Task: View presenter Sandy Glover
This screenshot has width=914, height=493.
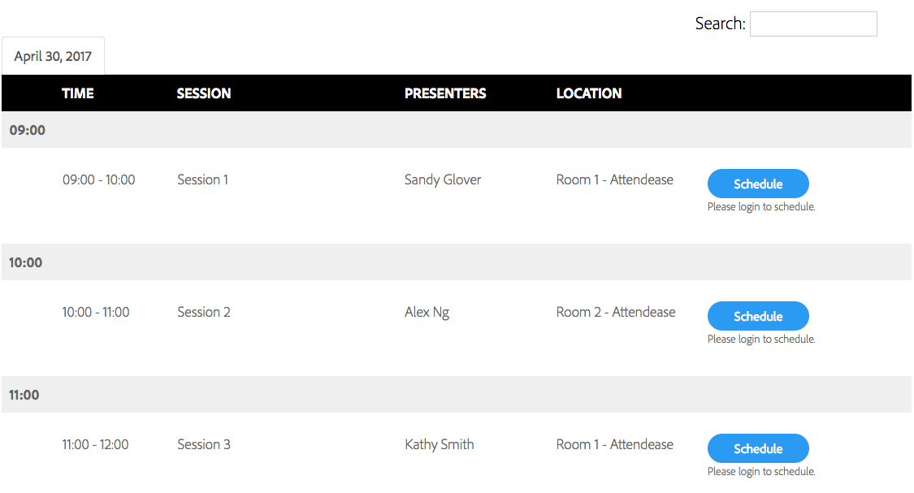Action: coord(443,179)
